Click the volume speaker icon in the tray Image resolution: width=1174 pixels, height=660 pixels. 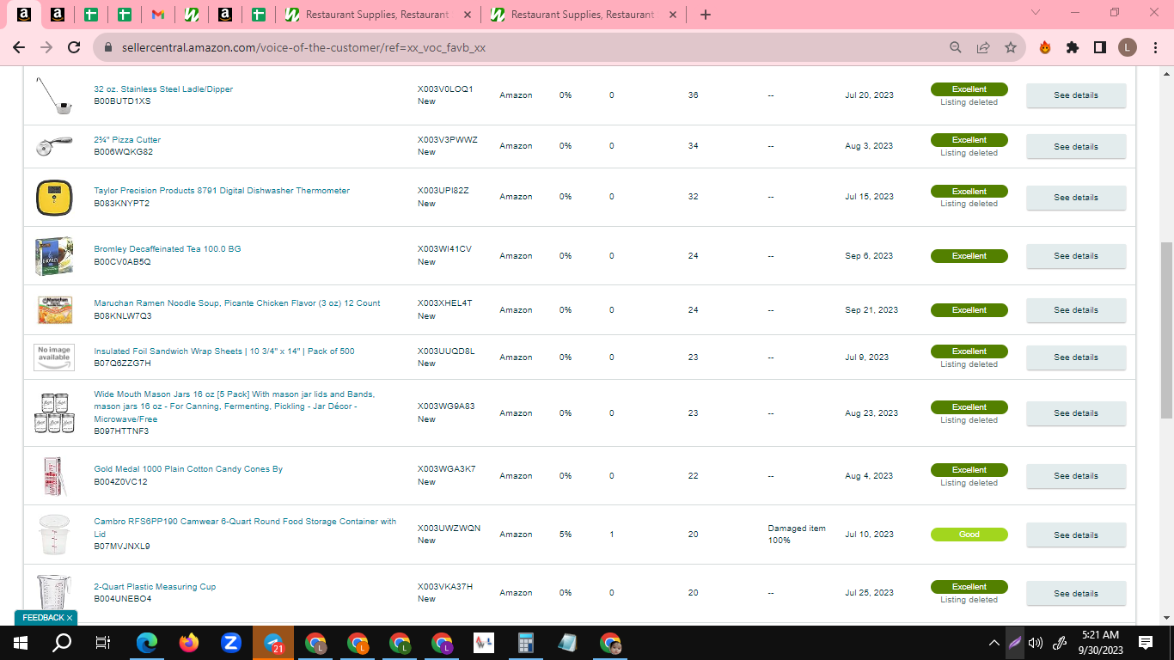tap(1036, 643)
